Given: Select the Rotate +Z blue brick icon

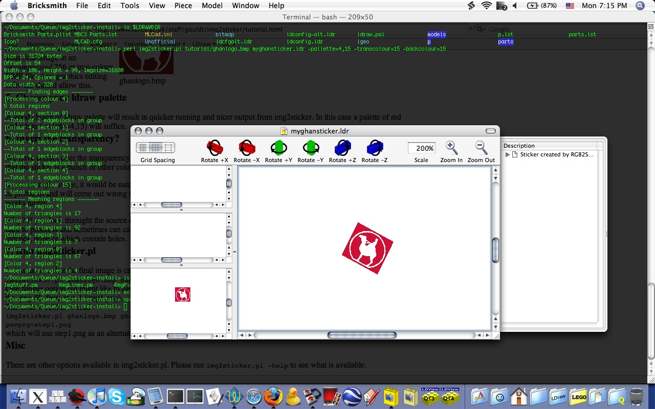Looking at the screenshot, I should pos(342,148).
